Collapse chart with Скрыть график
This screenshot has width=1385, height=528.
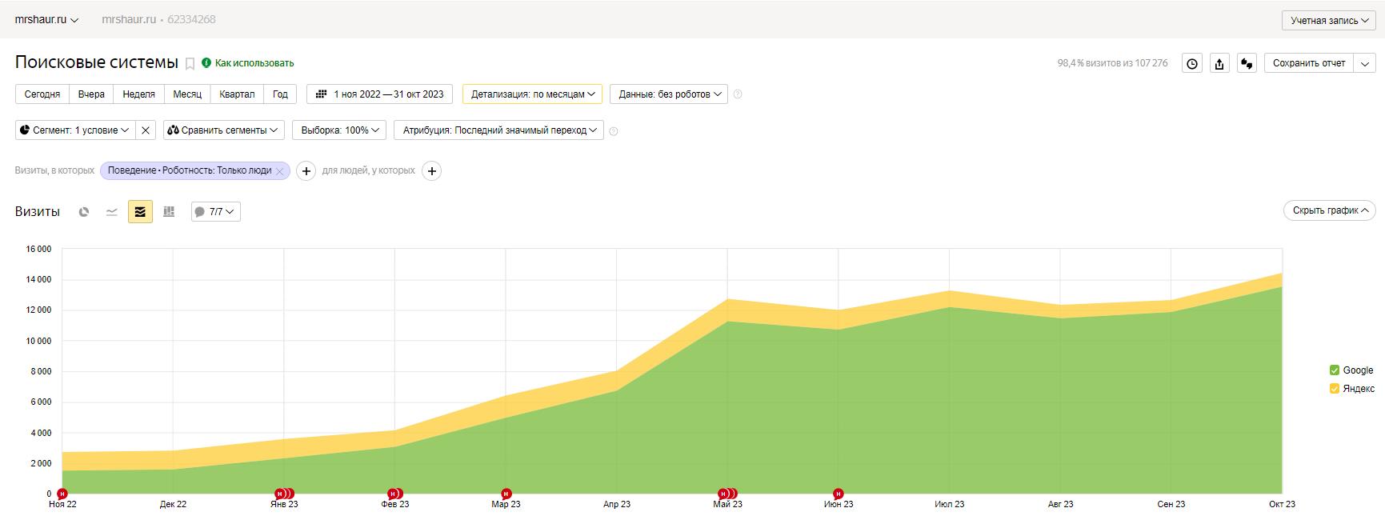[1329, 210]
